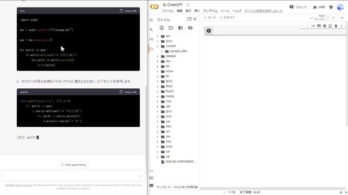
Task: Open the account avatar menu
Action: pyautogui.click(x=340, y=7)
